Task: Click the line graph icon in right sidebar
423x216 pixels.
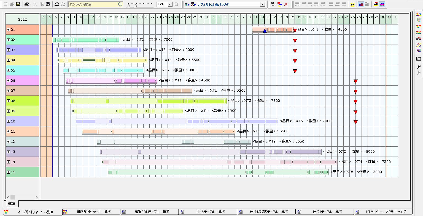Action: pos(419,45)
